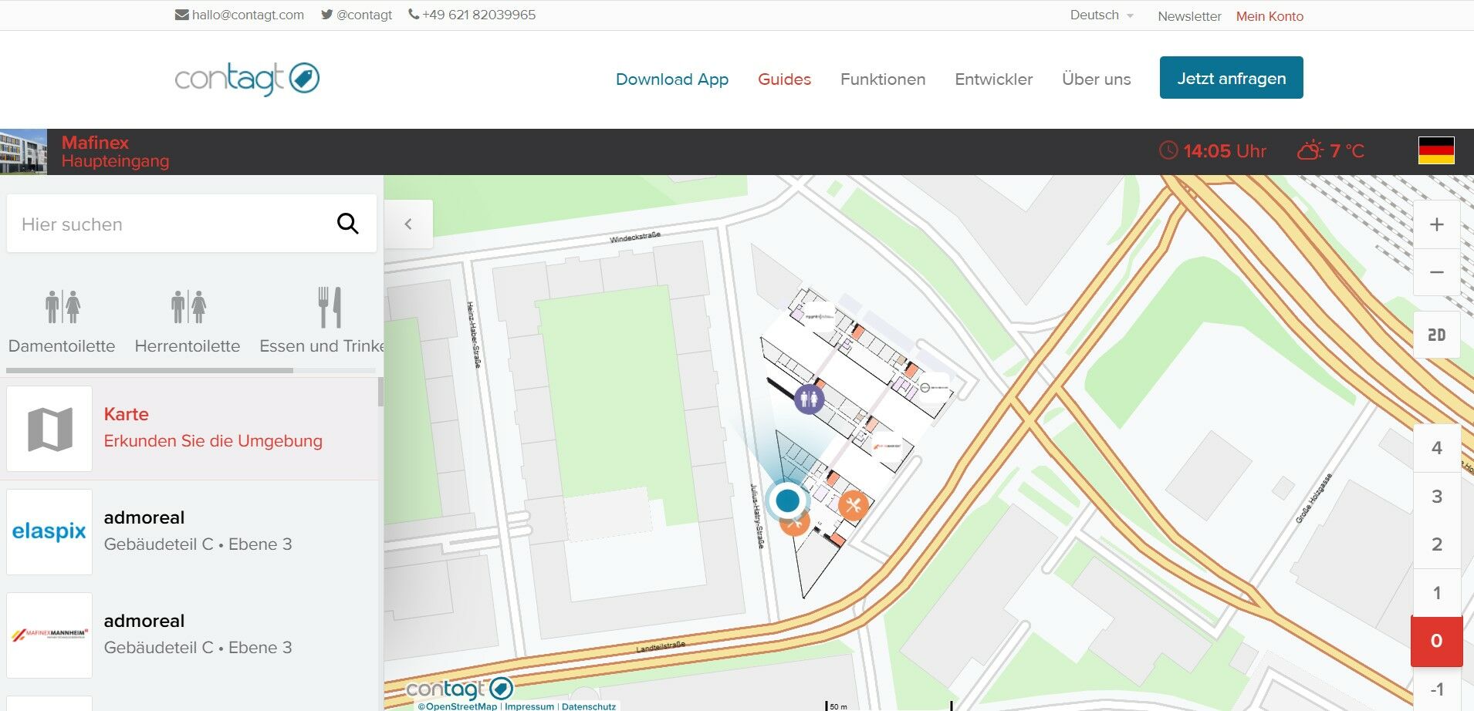Open the German flag language selector

point(1436,150)
